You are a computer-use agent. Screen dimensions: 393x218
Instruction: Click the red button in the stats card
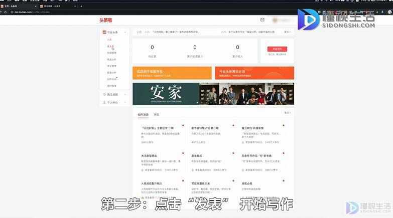(277, 49)
